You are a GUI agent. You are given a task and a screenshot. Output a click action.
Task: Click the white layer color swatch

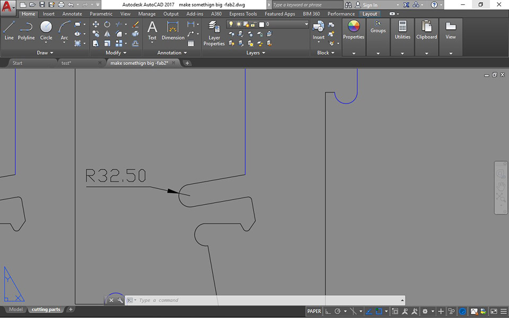tap(261, 24)
